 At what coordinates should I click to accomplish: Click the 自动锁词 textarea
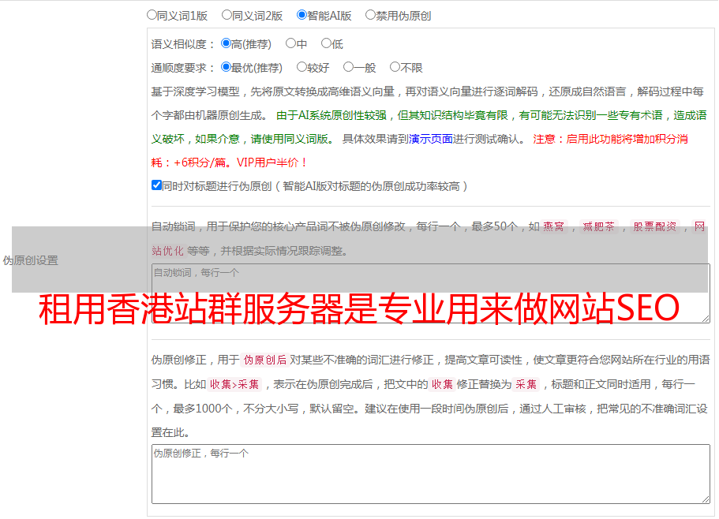pos(431,293)
